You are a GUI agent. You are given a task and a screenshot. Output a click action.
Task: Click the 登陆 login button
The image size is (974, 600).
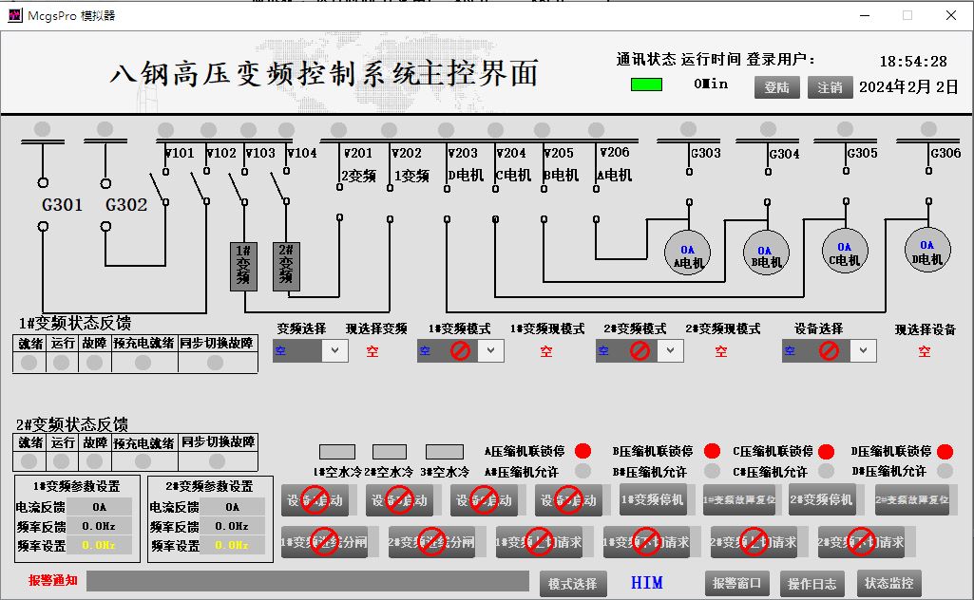coord(777,87)
